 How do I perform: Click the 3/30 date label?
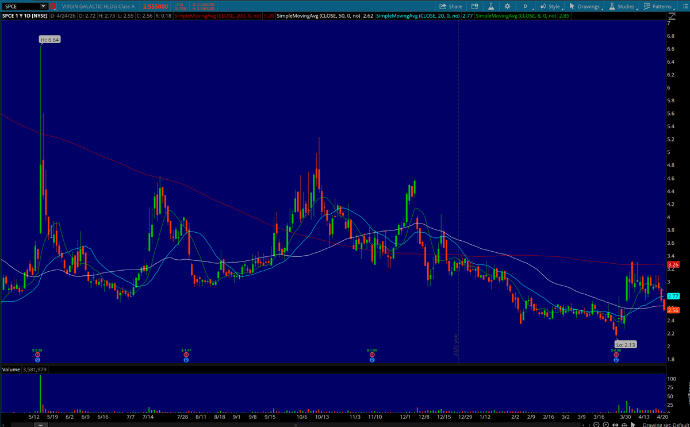click(624, 417)
